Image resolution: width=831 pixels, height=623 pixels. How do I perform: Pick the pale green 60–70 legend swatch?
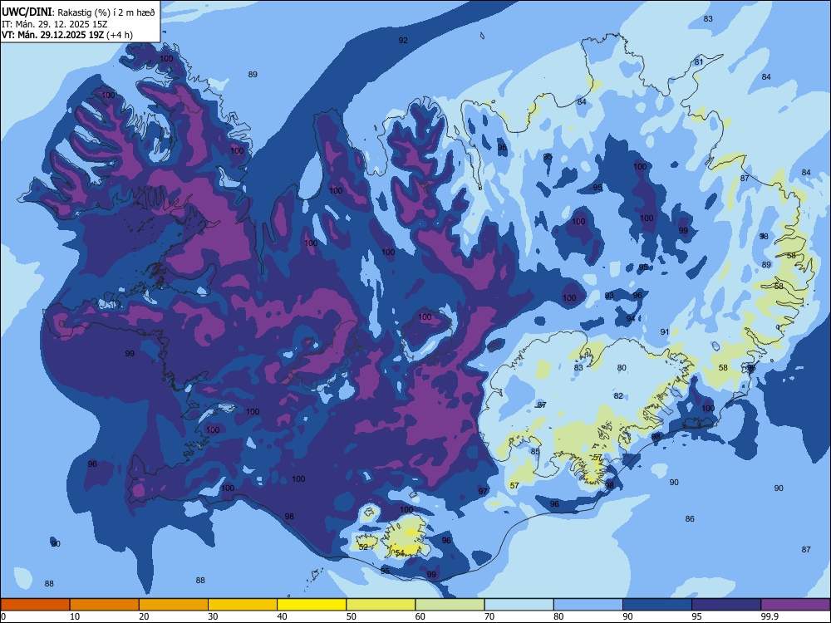coord(450,605)
